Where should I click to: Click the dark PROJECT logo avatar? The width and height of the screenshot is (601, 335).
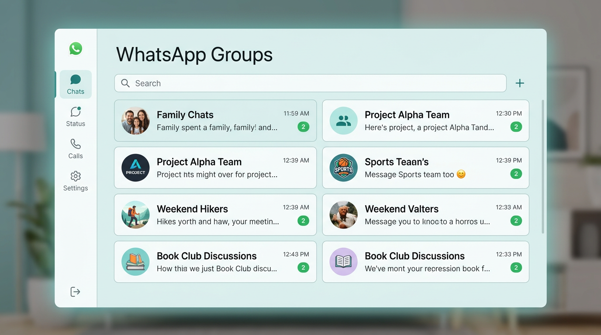135,168
